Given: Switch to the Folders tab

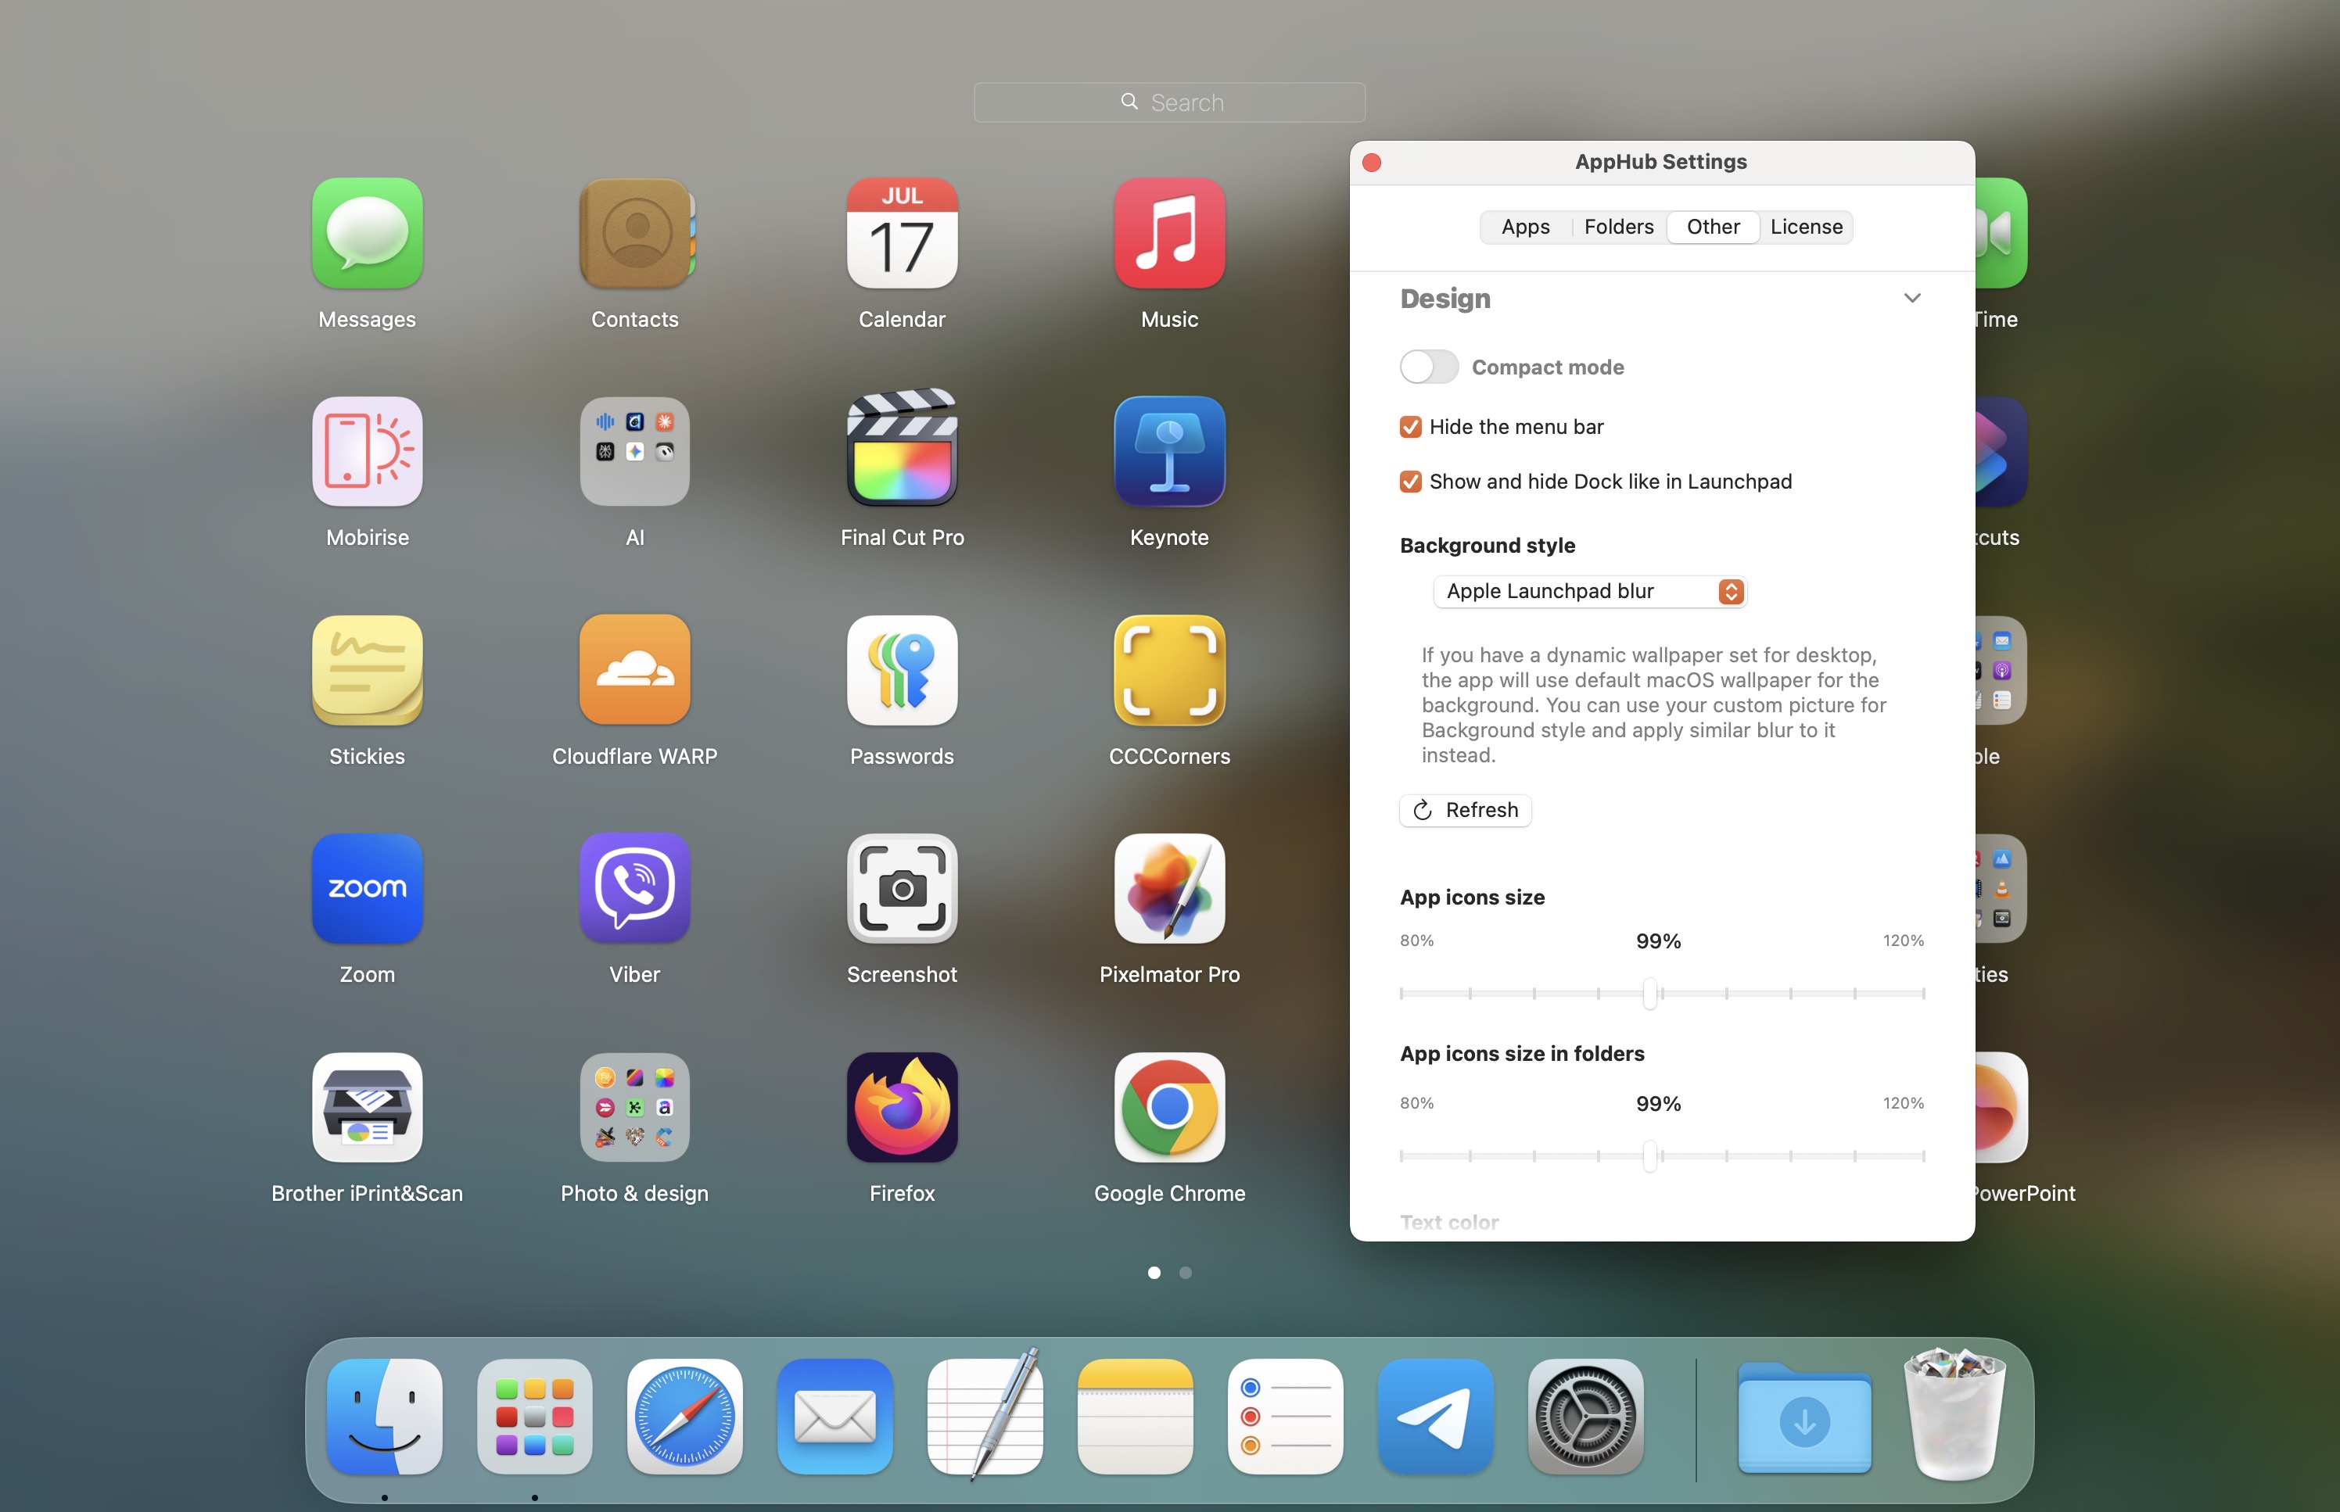Looking at the screenshot, I should tap(1618, 227).
